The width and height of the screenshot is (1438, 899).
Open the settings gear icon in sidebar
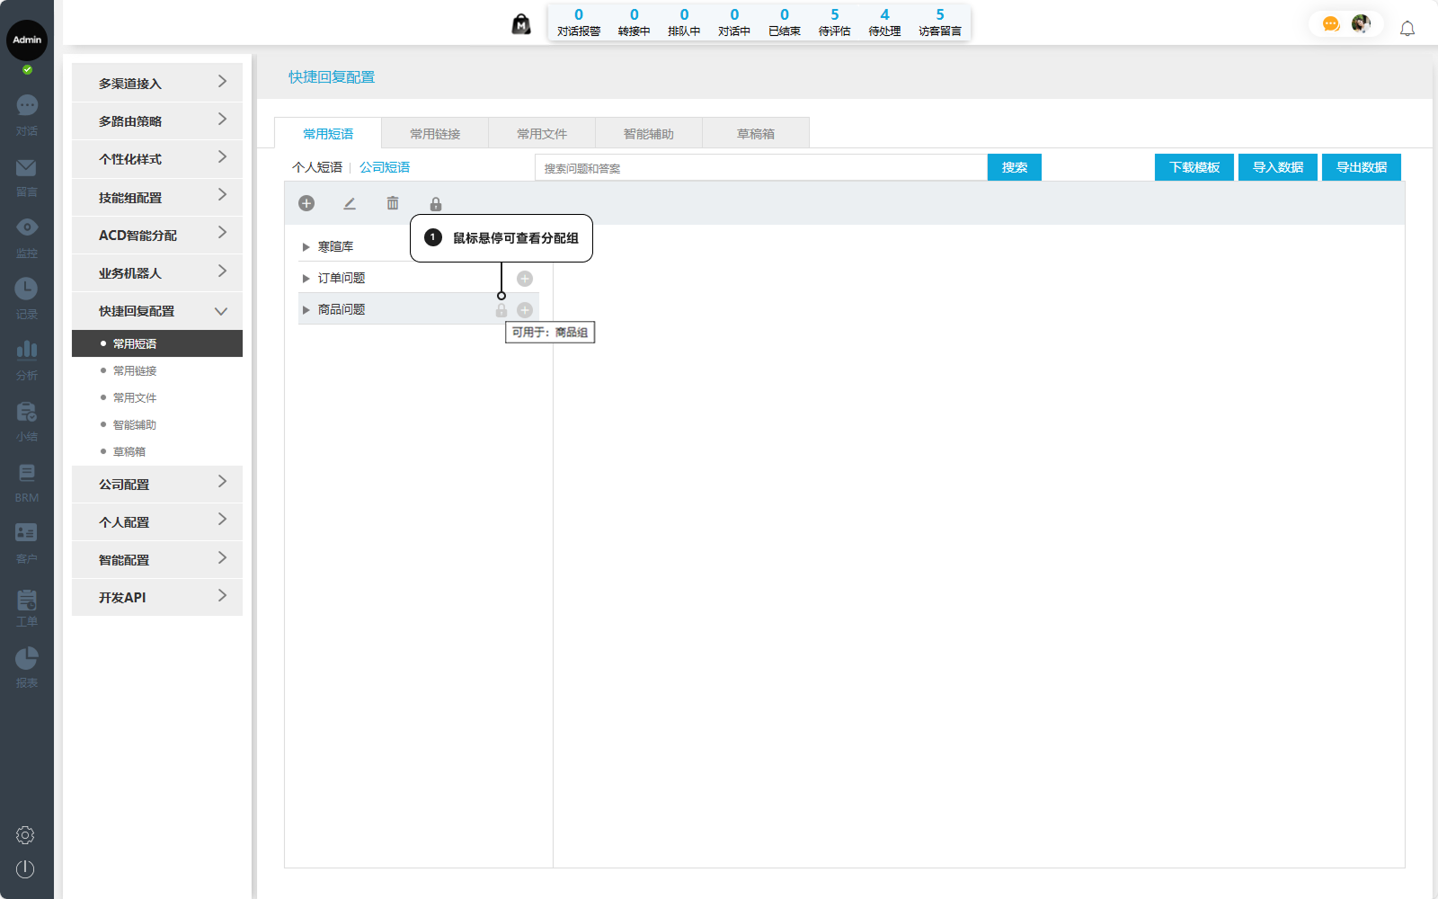[25, 835]
